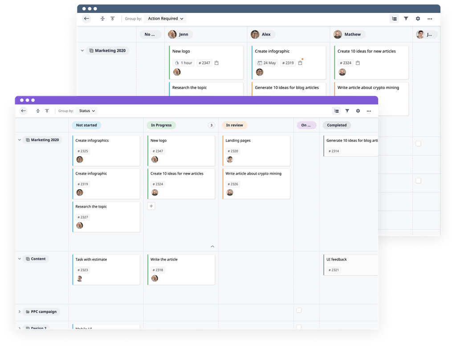The image size is (456, 347).
Task: Select the Alex column header in back window
Action: click(263, 34)
